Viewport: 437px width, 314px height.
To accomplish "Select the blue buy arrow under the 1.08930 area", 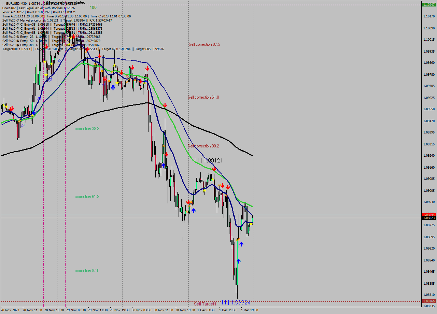I will tap(194, 210).
